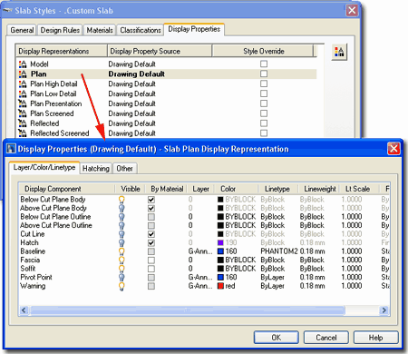Screen dimensions: 408x354
Task: Toggle the Hatch visibility lightbulb
Action: [121, 242]
